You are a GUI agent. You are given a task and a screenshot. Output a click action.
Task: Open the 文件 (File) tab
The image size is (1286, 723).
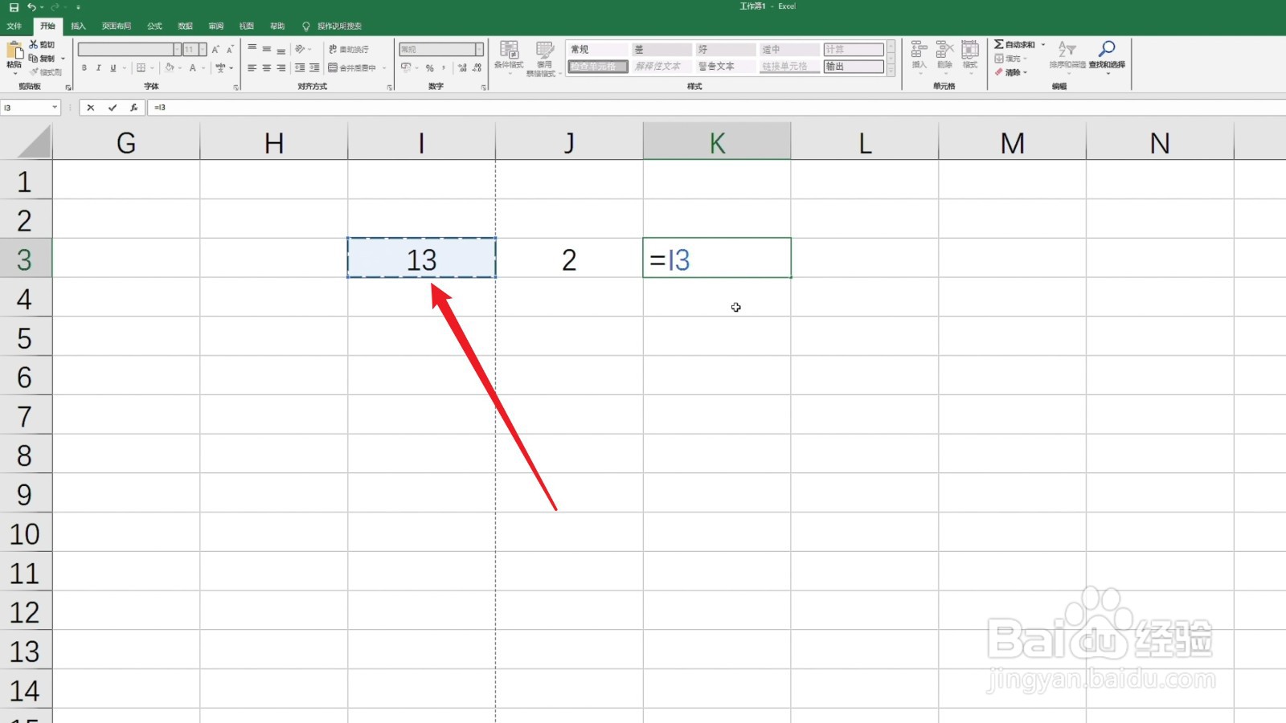pyautogui.click(x=14, y=26)
